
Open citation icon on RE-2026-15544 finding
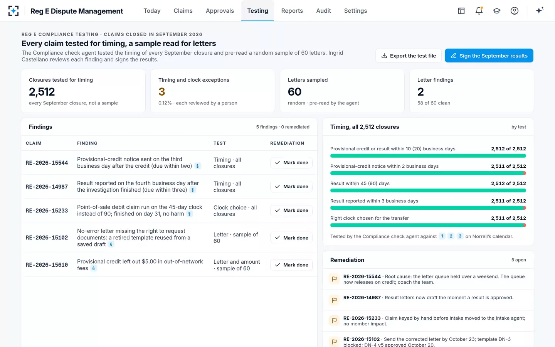coord(198,166)
